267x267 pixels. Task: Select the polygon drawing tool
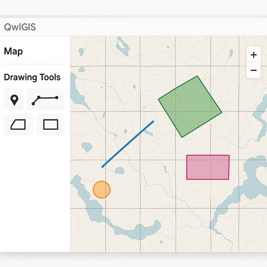[x=18, y=124]
